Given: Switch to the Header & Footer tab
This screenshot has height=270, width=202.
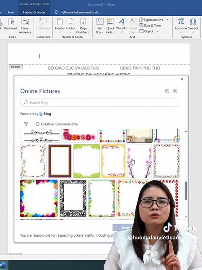Looking at the screenshot, I should [34, 12].
